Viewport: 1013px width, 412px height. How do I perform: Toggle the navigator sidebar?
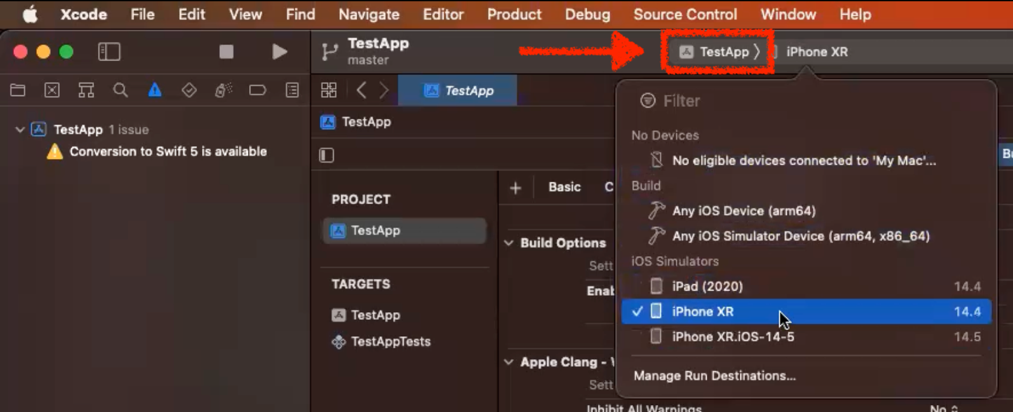pyautogui.click(x=109, y=52)
